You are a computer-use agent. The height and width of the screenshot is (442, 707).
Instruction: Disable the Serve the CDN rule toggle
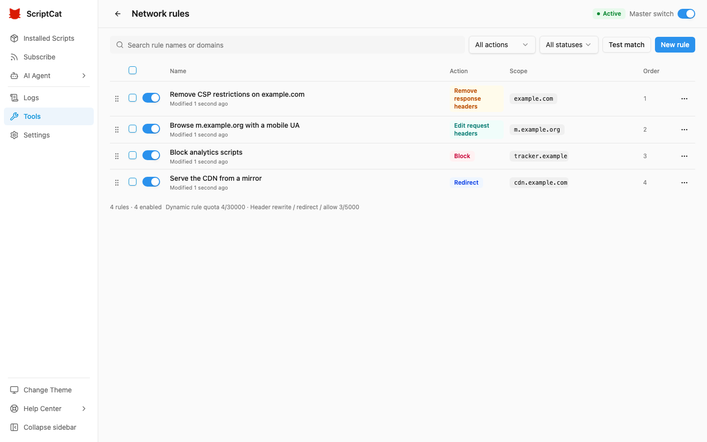(x=151, y=182)
